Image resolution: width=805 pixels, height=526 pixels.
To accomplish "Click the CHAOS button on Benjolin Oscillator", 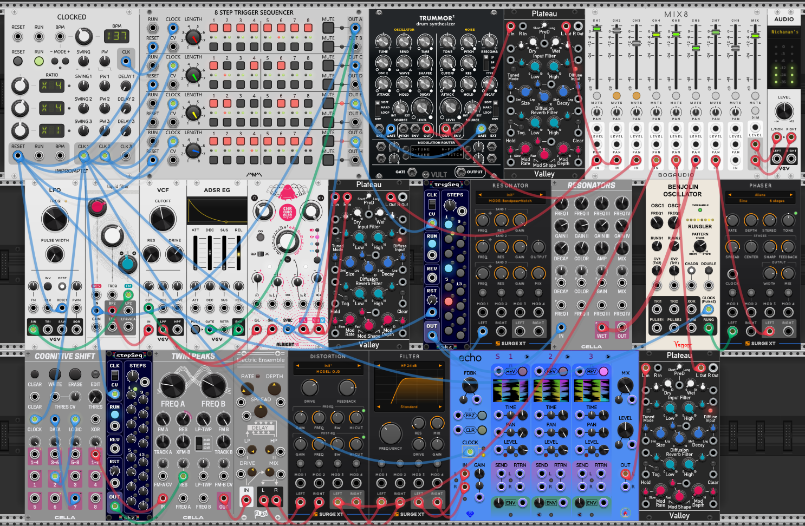I will [x=691, y=271].
